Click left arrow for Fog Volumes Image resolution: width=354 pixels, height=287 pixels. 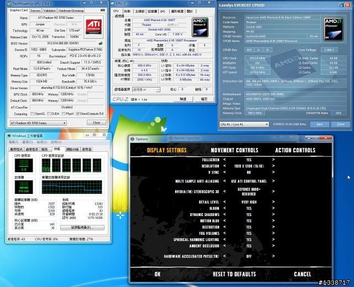pyautogui.click(x=225, y=233)
